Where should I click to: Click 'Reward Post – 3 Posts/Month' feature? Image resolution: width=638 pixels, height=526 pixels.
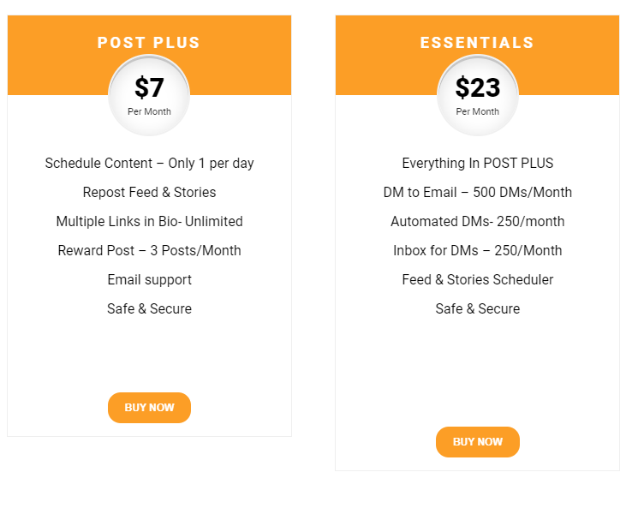click(149, 250)
